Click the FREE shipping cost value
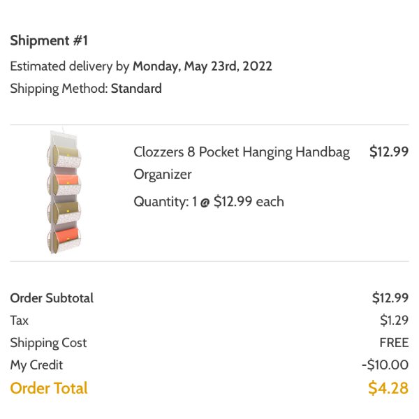The height and width of the screenshot is (419, 419). [394, 343]
